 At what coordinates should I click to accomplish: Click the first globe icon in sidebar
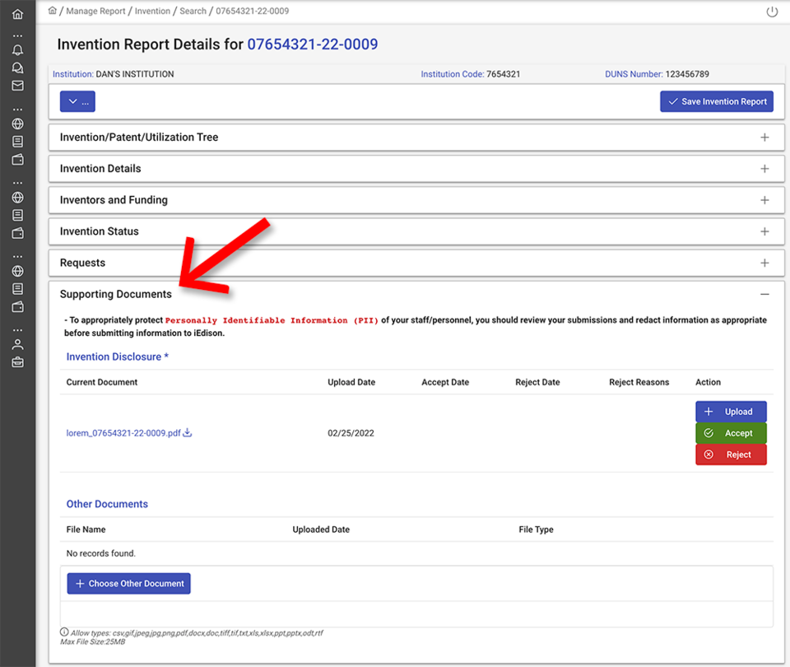pos(17,124)
